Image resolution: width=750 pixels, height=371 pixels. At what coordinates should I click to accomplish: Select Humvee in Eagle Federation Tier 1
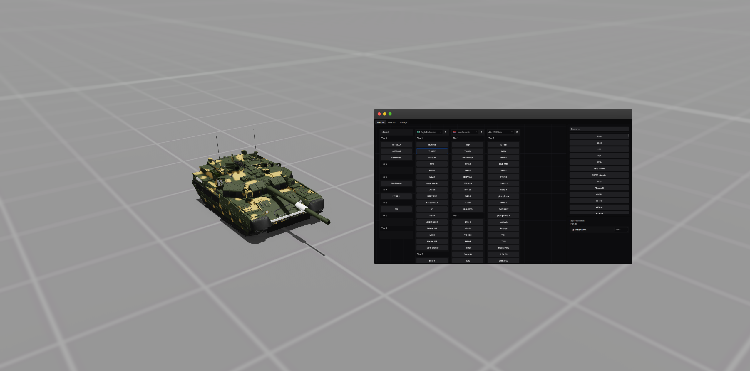[x=432, y=145]
